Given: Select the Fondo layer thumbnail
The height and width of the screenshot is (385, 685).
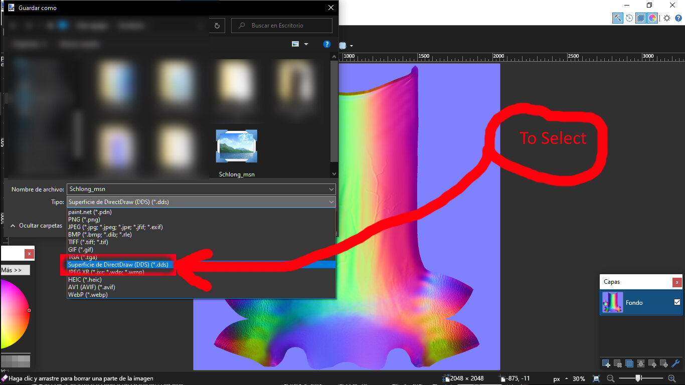Looking at the screenshot, I should point(612,303).
